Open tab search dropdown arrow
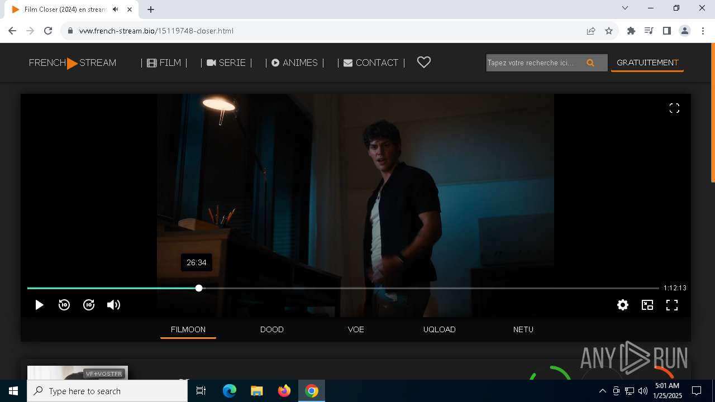The image size is (715, 402). pos(625,8)
